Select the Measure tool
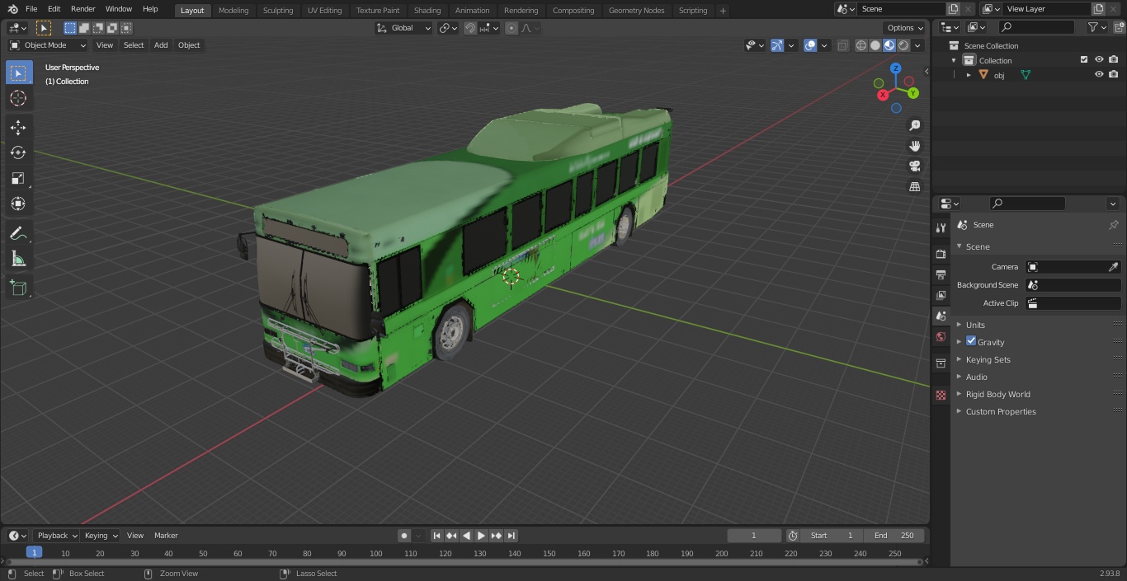Viewport: 1127px width, 581px height. pyautogui.click(x=18, y=259)
